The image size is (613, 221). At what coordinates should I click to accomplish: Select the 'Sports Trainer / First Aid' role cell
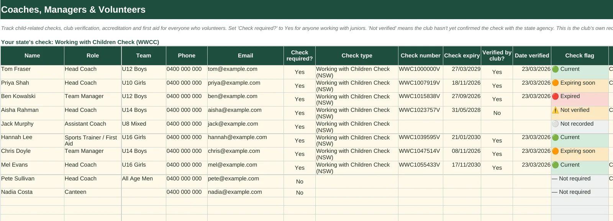tap(93, 141)
